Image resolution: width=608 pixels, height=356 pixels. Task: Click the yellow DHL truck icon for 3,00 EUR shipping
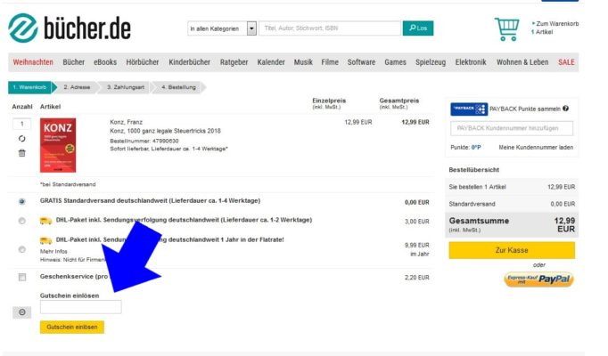45,220
